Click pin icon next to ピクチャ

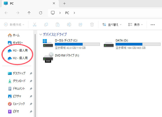(x=31, y=96)
